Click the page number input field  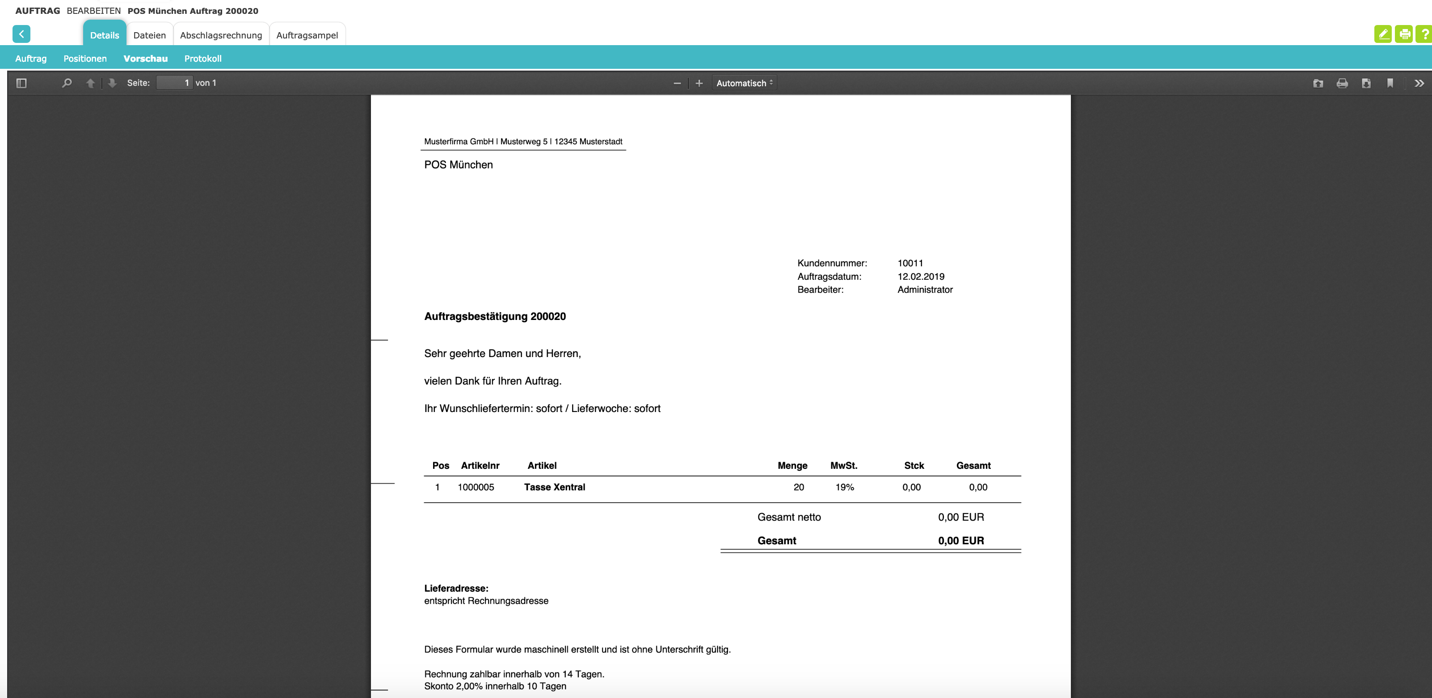175,83
